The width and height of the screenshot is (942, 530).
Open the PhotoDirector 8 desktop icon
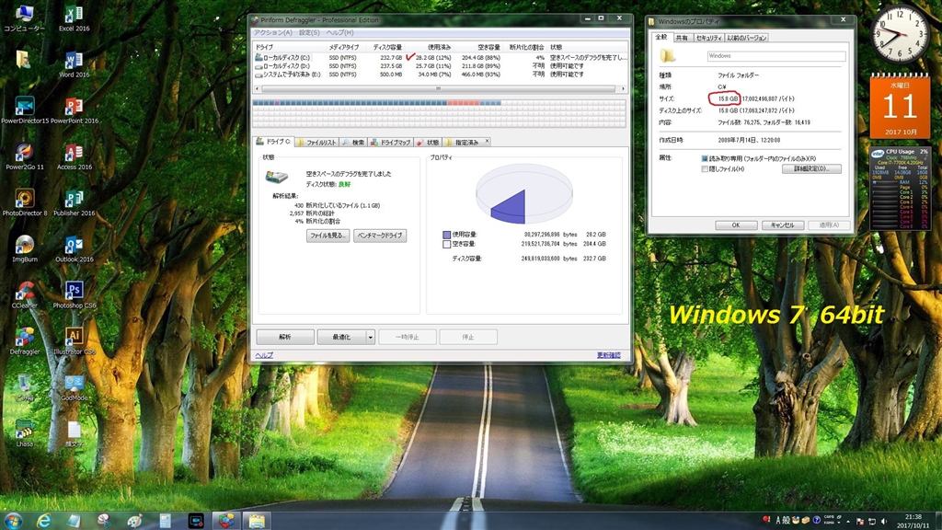tap(25, 203)
